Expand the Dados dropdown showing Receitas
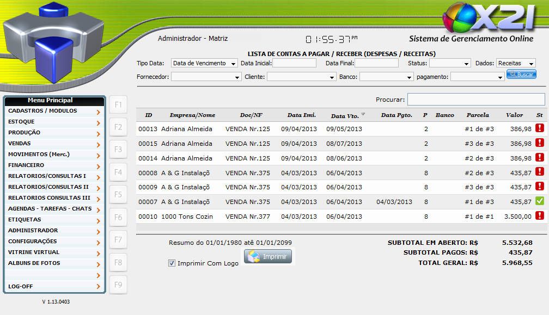This screenshot has height=315, width=549. (515, 63)
